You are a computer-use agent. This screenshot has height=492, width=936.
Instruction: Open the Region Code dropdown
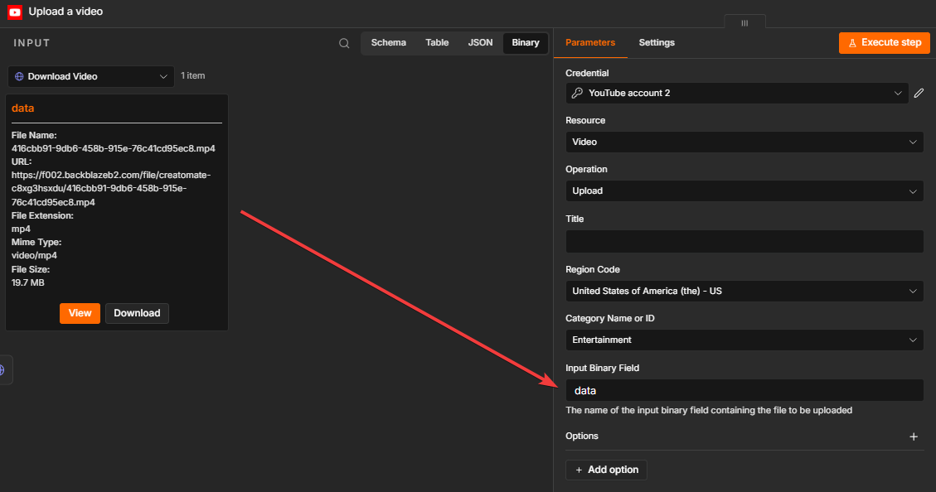744,291
